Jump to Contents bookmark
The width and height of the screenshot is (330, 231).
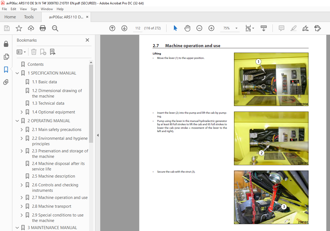pos(36,64)
